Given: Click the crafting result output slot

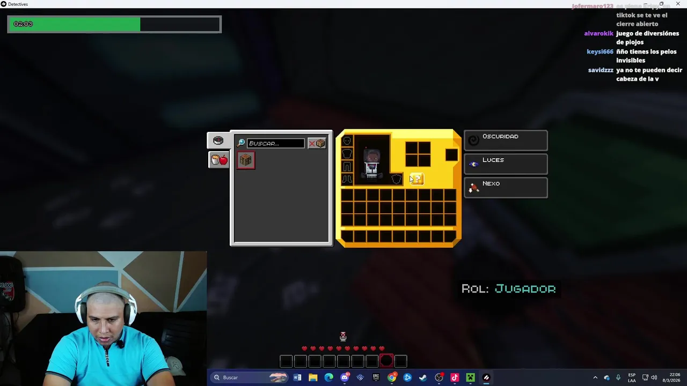Looking at the screenshot, I should pos(451,155).
